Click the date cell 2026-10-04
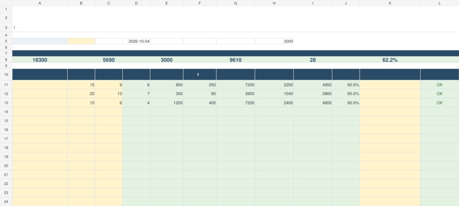 [x=136, y=41]
